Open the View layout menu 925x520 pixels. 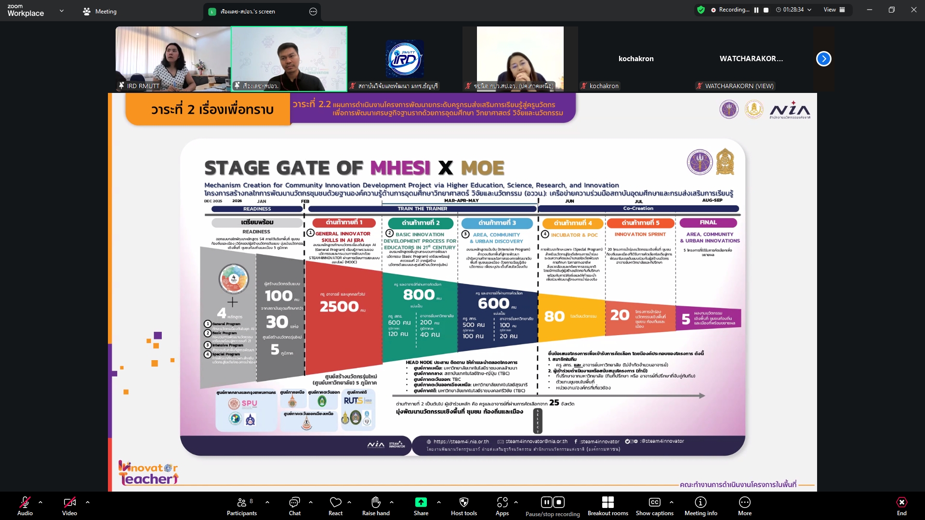point(834,10)
